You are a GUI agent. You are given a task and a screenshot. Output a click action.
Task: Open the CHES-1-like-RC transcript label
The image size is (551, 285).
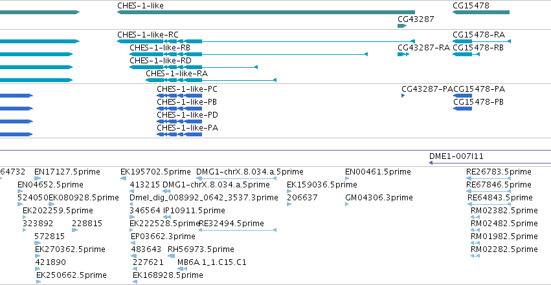click(x=148, y=35)
